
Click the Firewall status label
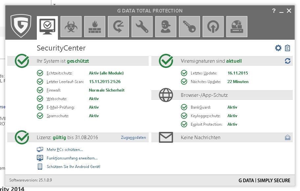tap(54, 90)
